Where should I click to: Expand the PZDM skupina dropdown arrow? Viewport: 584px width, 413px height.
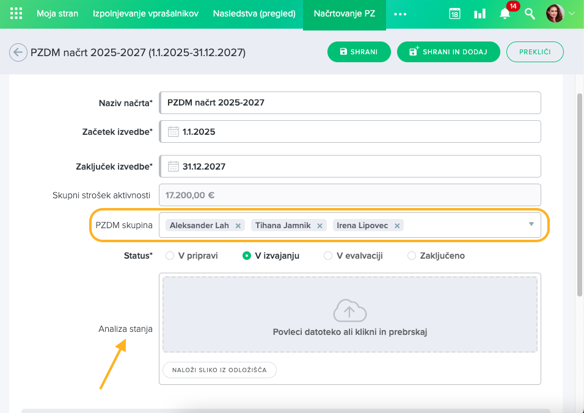click(531, 224)
